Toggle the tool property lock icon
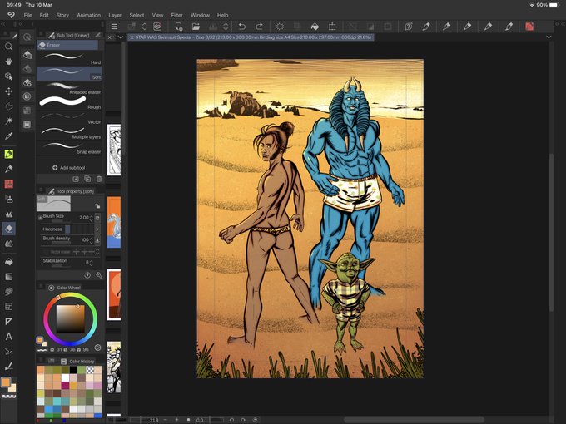This screenshot has height=424, width=566. point(97,206)
